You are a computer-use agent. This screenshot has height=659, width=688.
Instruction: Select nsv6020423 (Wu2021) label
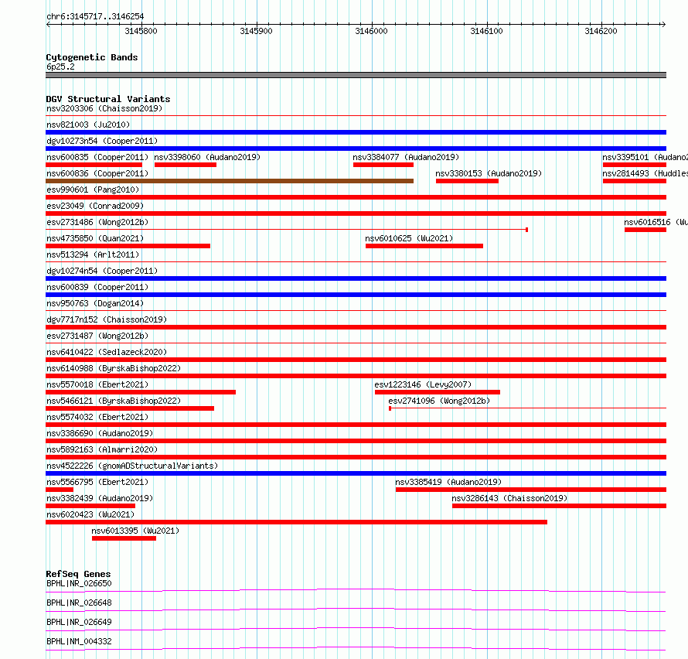click(90, 514)
